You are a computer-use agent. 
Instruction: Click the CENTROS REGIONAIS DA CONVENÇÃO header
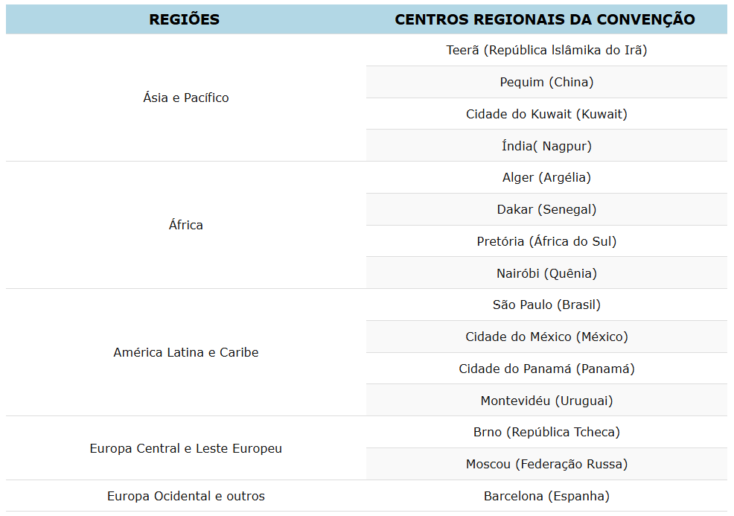click(545, 19)
